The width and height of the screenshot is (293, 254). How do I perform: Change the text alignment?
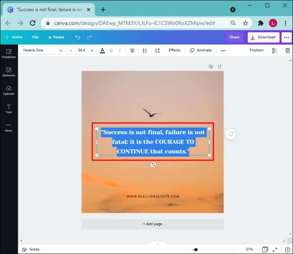pos(132,51)
